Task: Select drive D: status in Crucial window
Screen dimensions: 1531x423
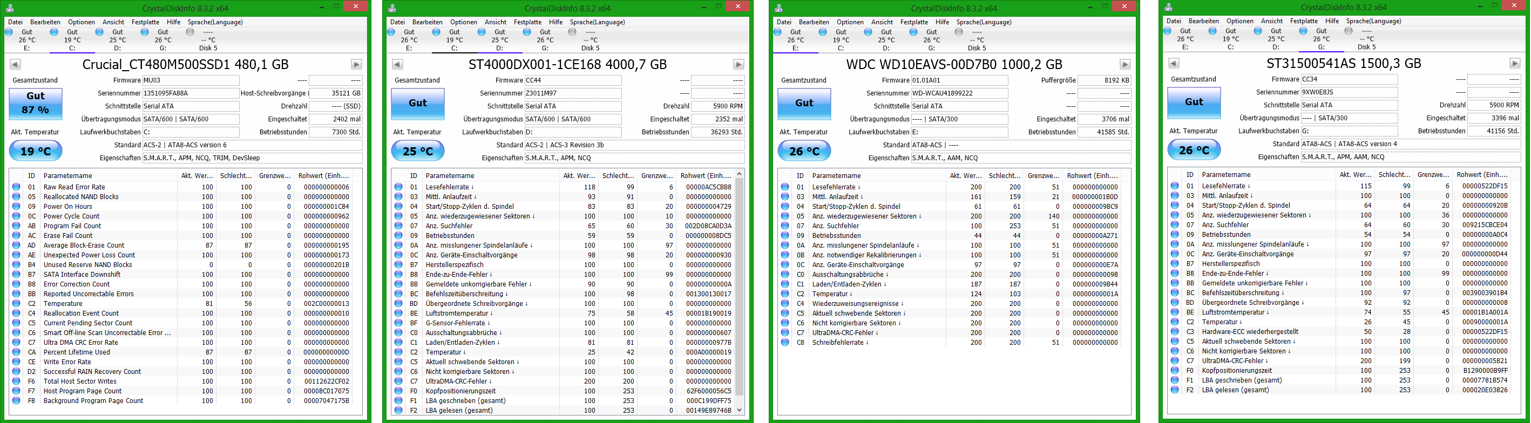Action: pos(117,40)
